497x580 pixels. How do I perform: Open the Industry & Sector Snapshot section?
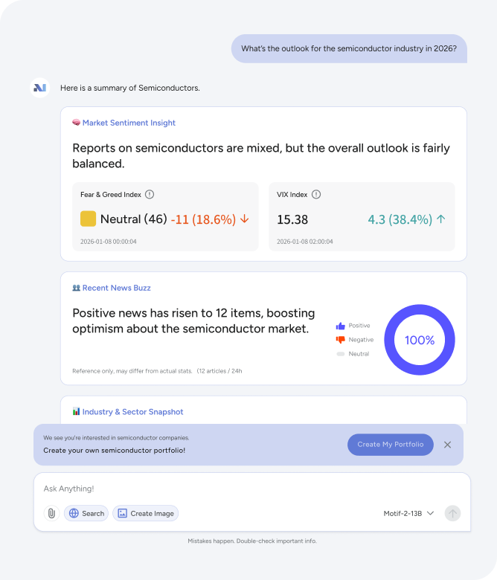[132, 411]
